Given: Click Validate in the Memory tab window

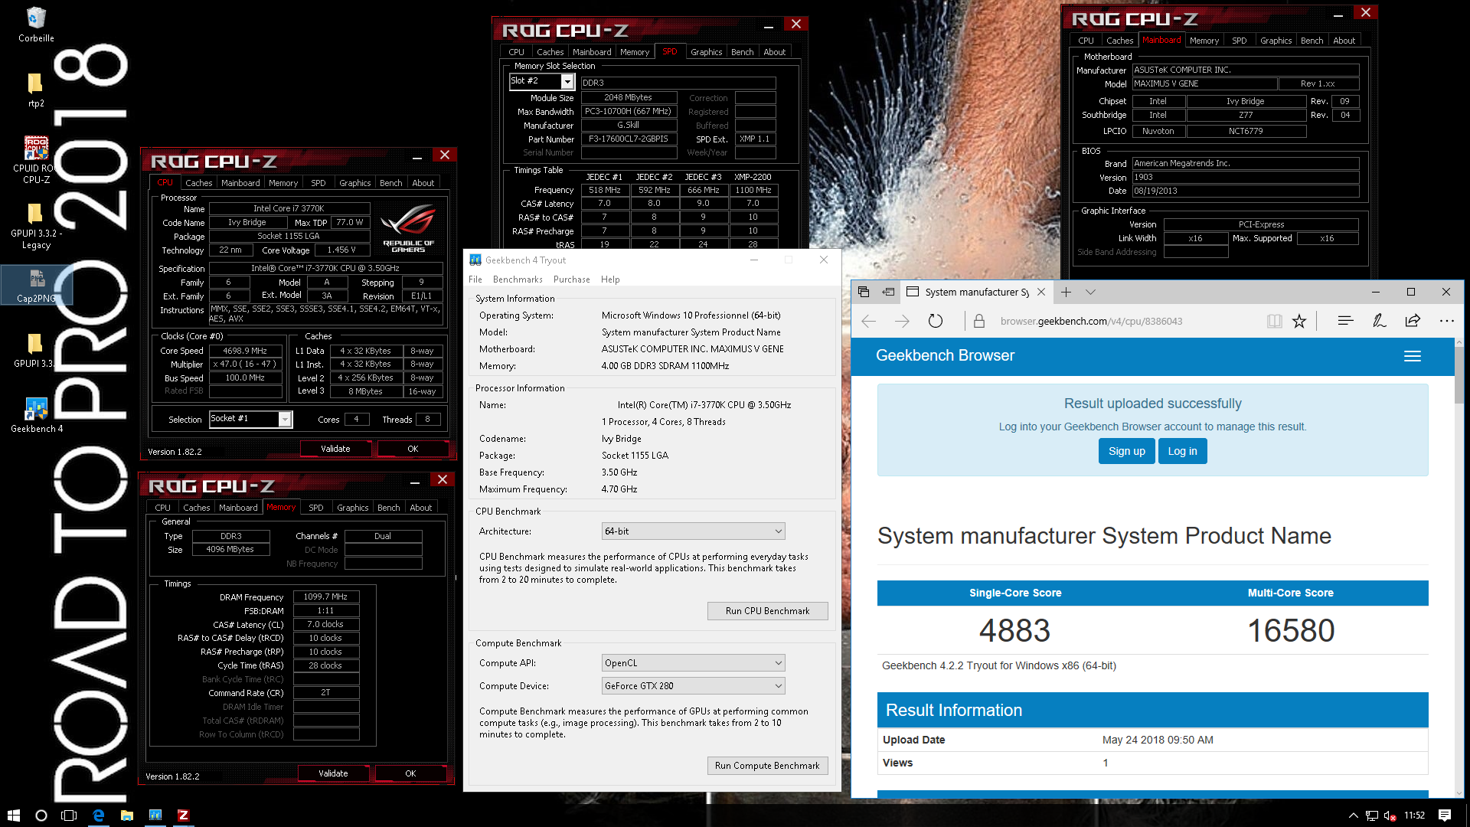Looking at the screenshot, I should (333, 773).
